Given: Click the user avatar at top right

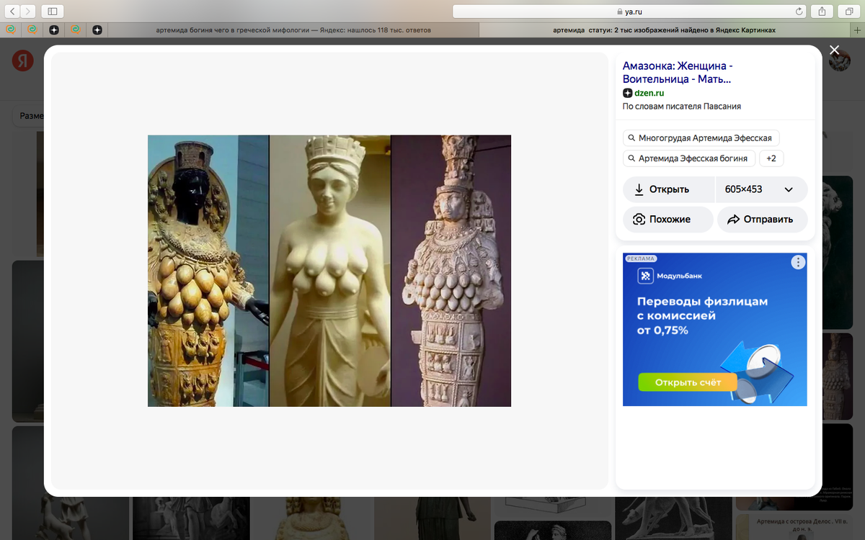Looking at the screenshot, I should point(839,60).
